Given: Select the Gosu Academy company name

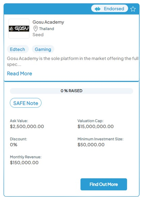Looking at the screenshot, I should [x=48, y=22].
